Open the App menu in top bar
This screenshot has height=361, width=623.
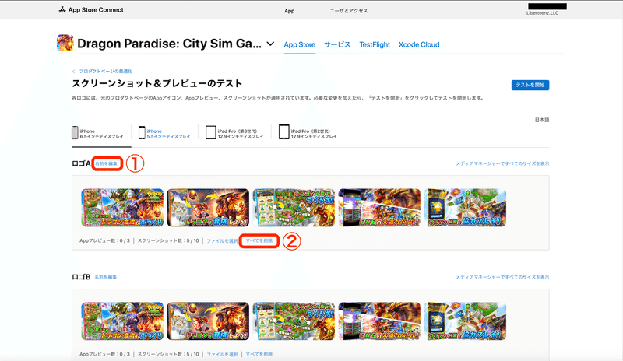[x=289, y=11]
